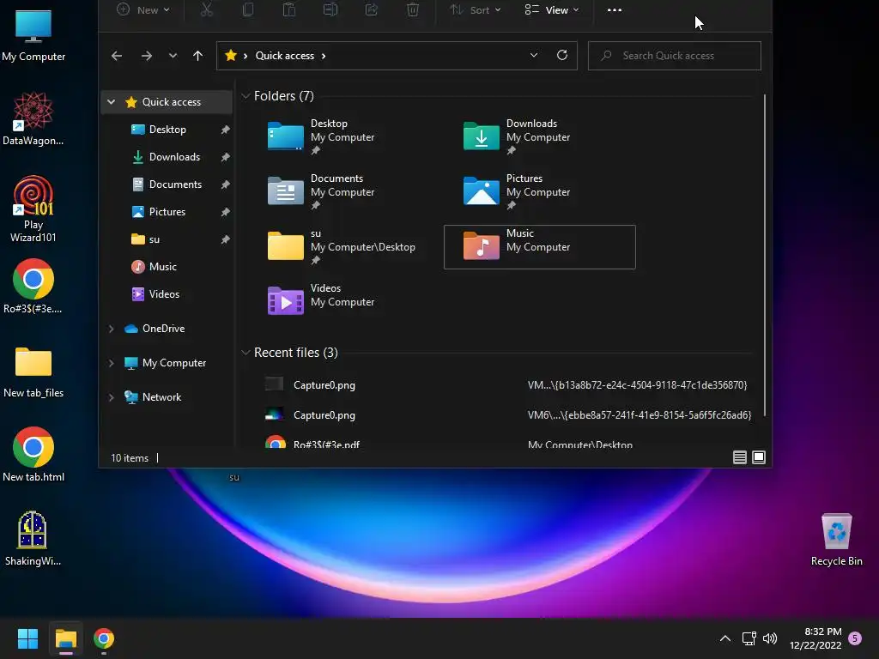
Task: Collapse the Recent files (3) group
Action: (246, 353)
